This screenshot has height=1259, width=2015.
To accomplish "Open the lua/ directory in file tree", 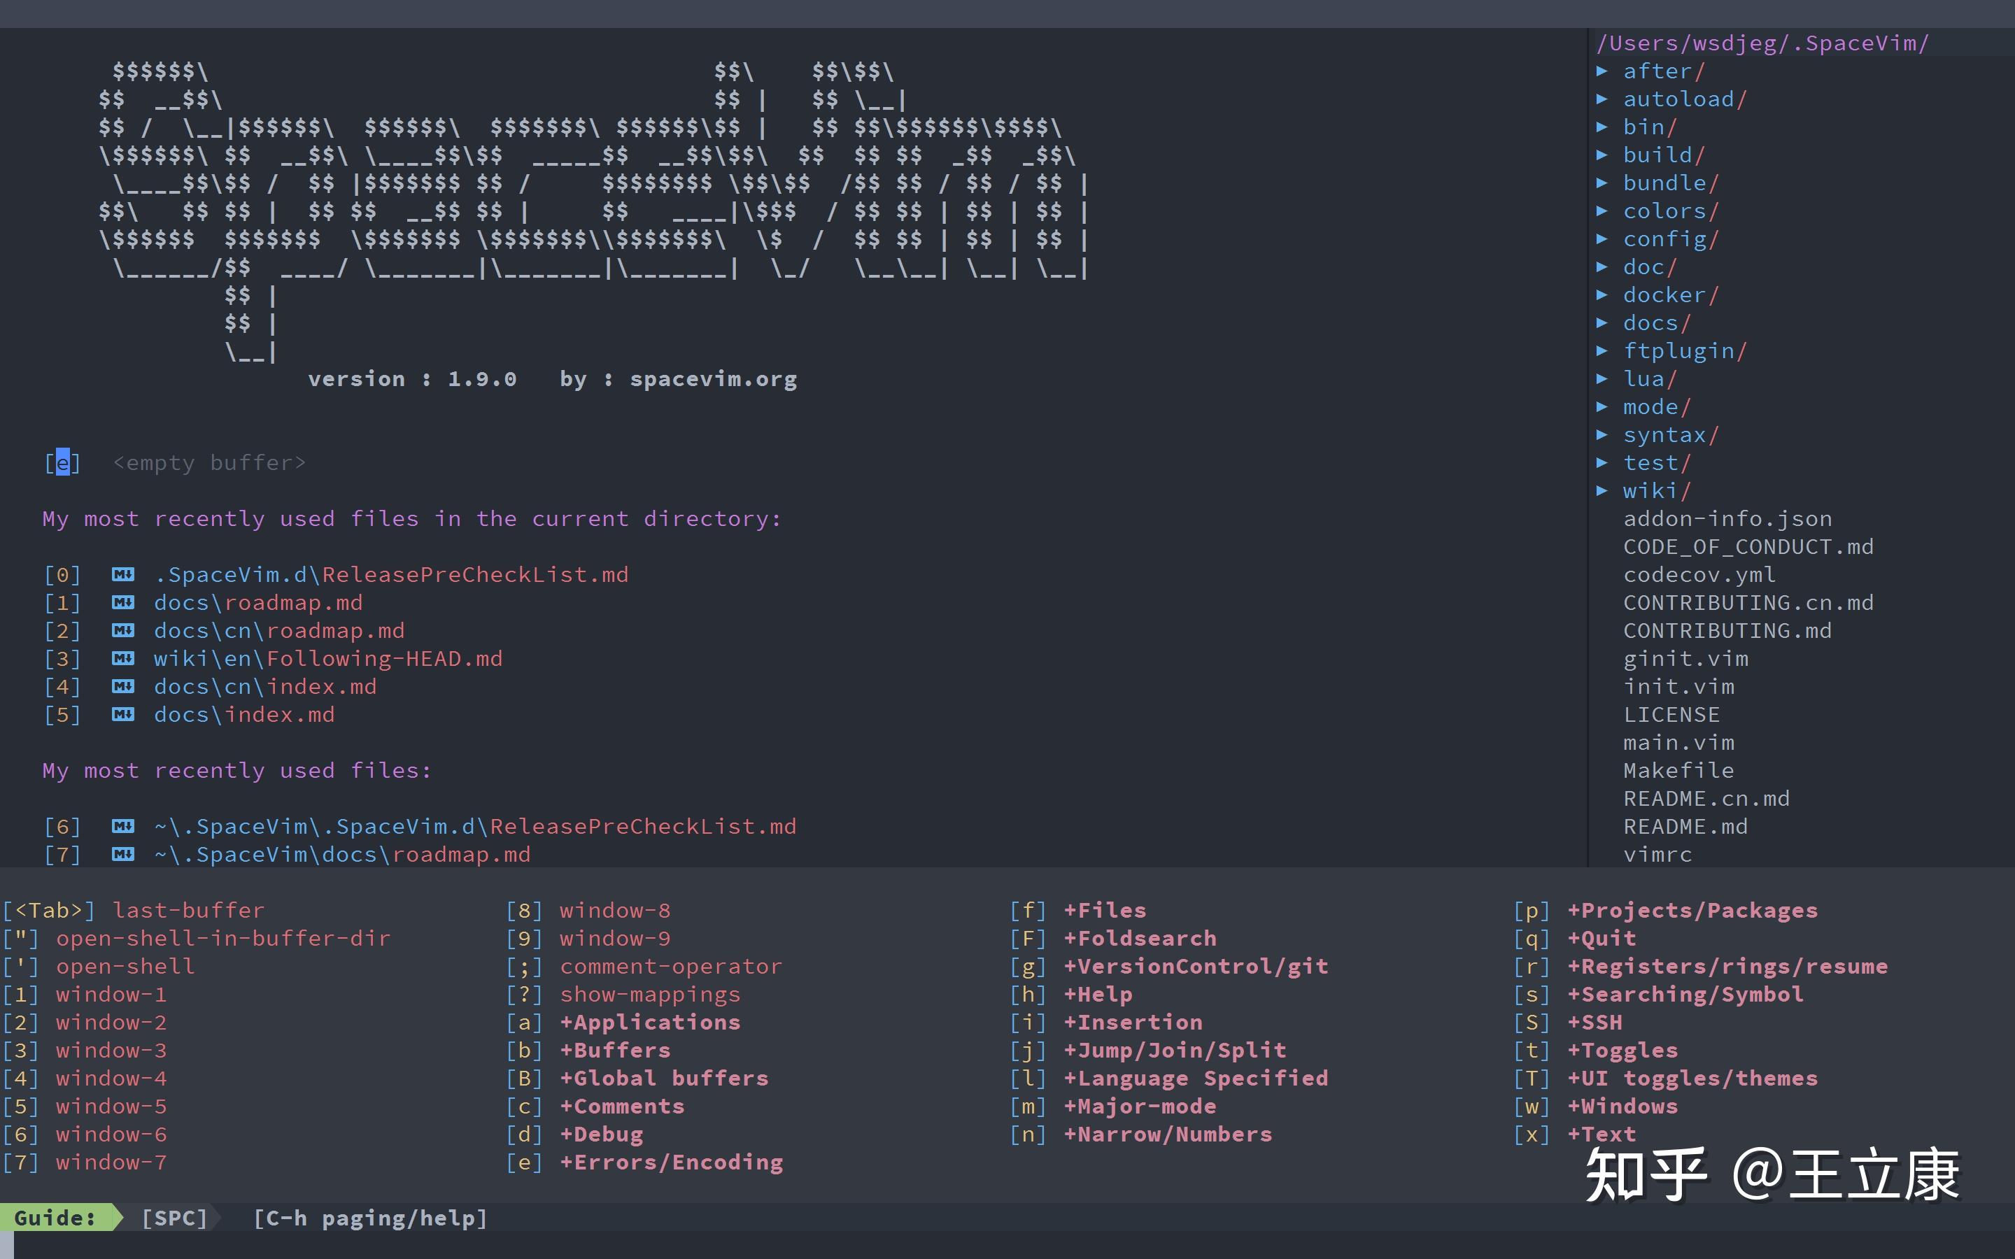I will 1650,379.
